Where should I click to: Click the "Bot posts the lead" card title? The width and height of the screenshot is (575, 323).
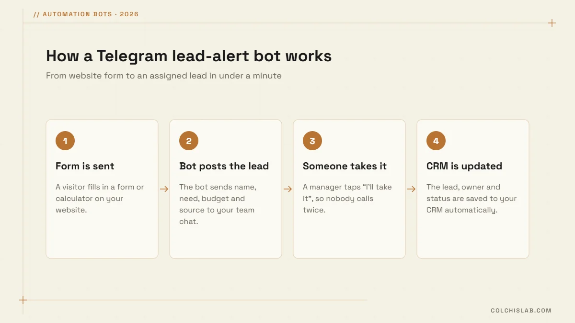tap(224, 166)
